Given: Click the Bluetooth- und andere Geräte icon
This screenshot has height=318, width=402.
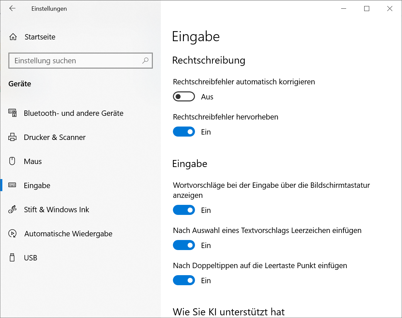Looking at the screenshot, I should pyautogui.click(x=12, y=113).
